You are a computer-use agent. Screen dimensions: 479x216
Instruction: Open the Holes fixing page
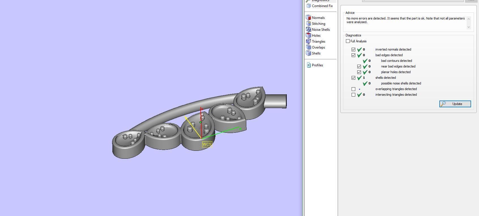[313, 36]
